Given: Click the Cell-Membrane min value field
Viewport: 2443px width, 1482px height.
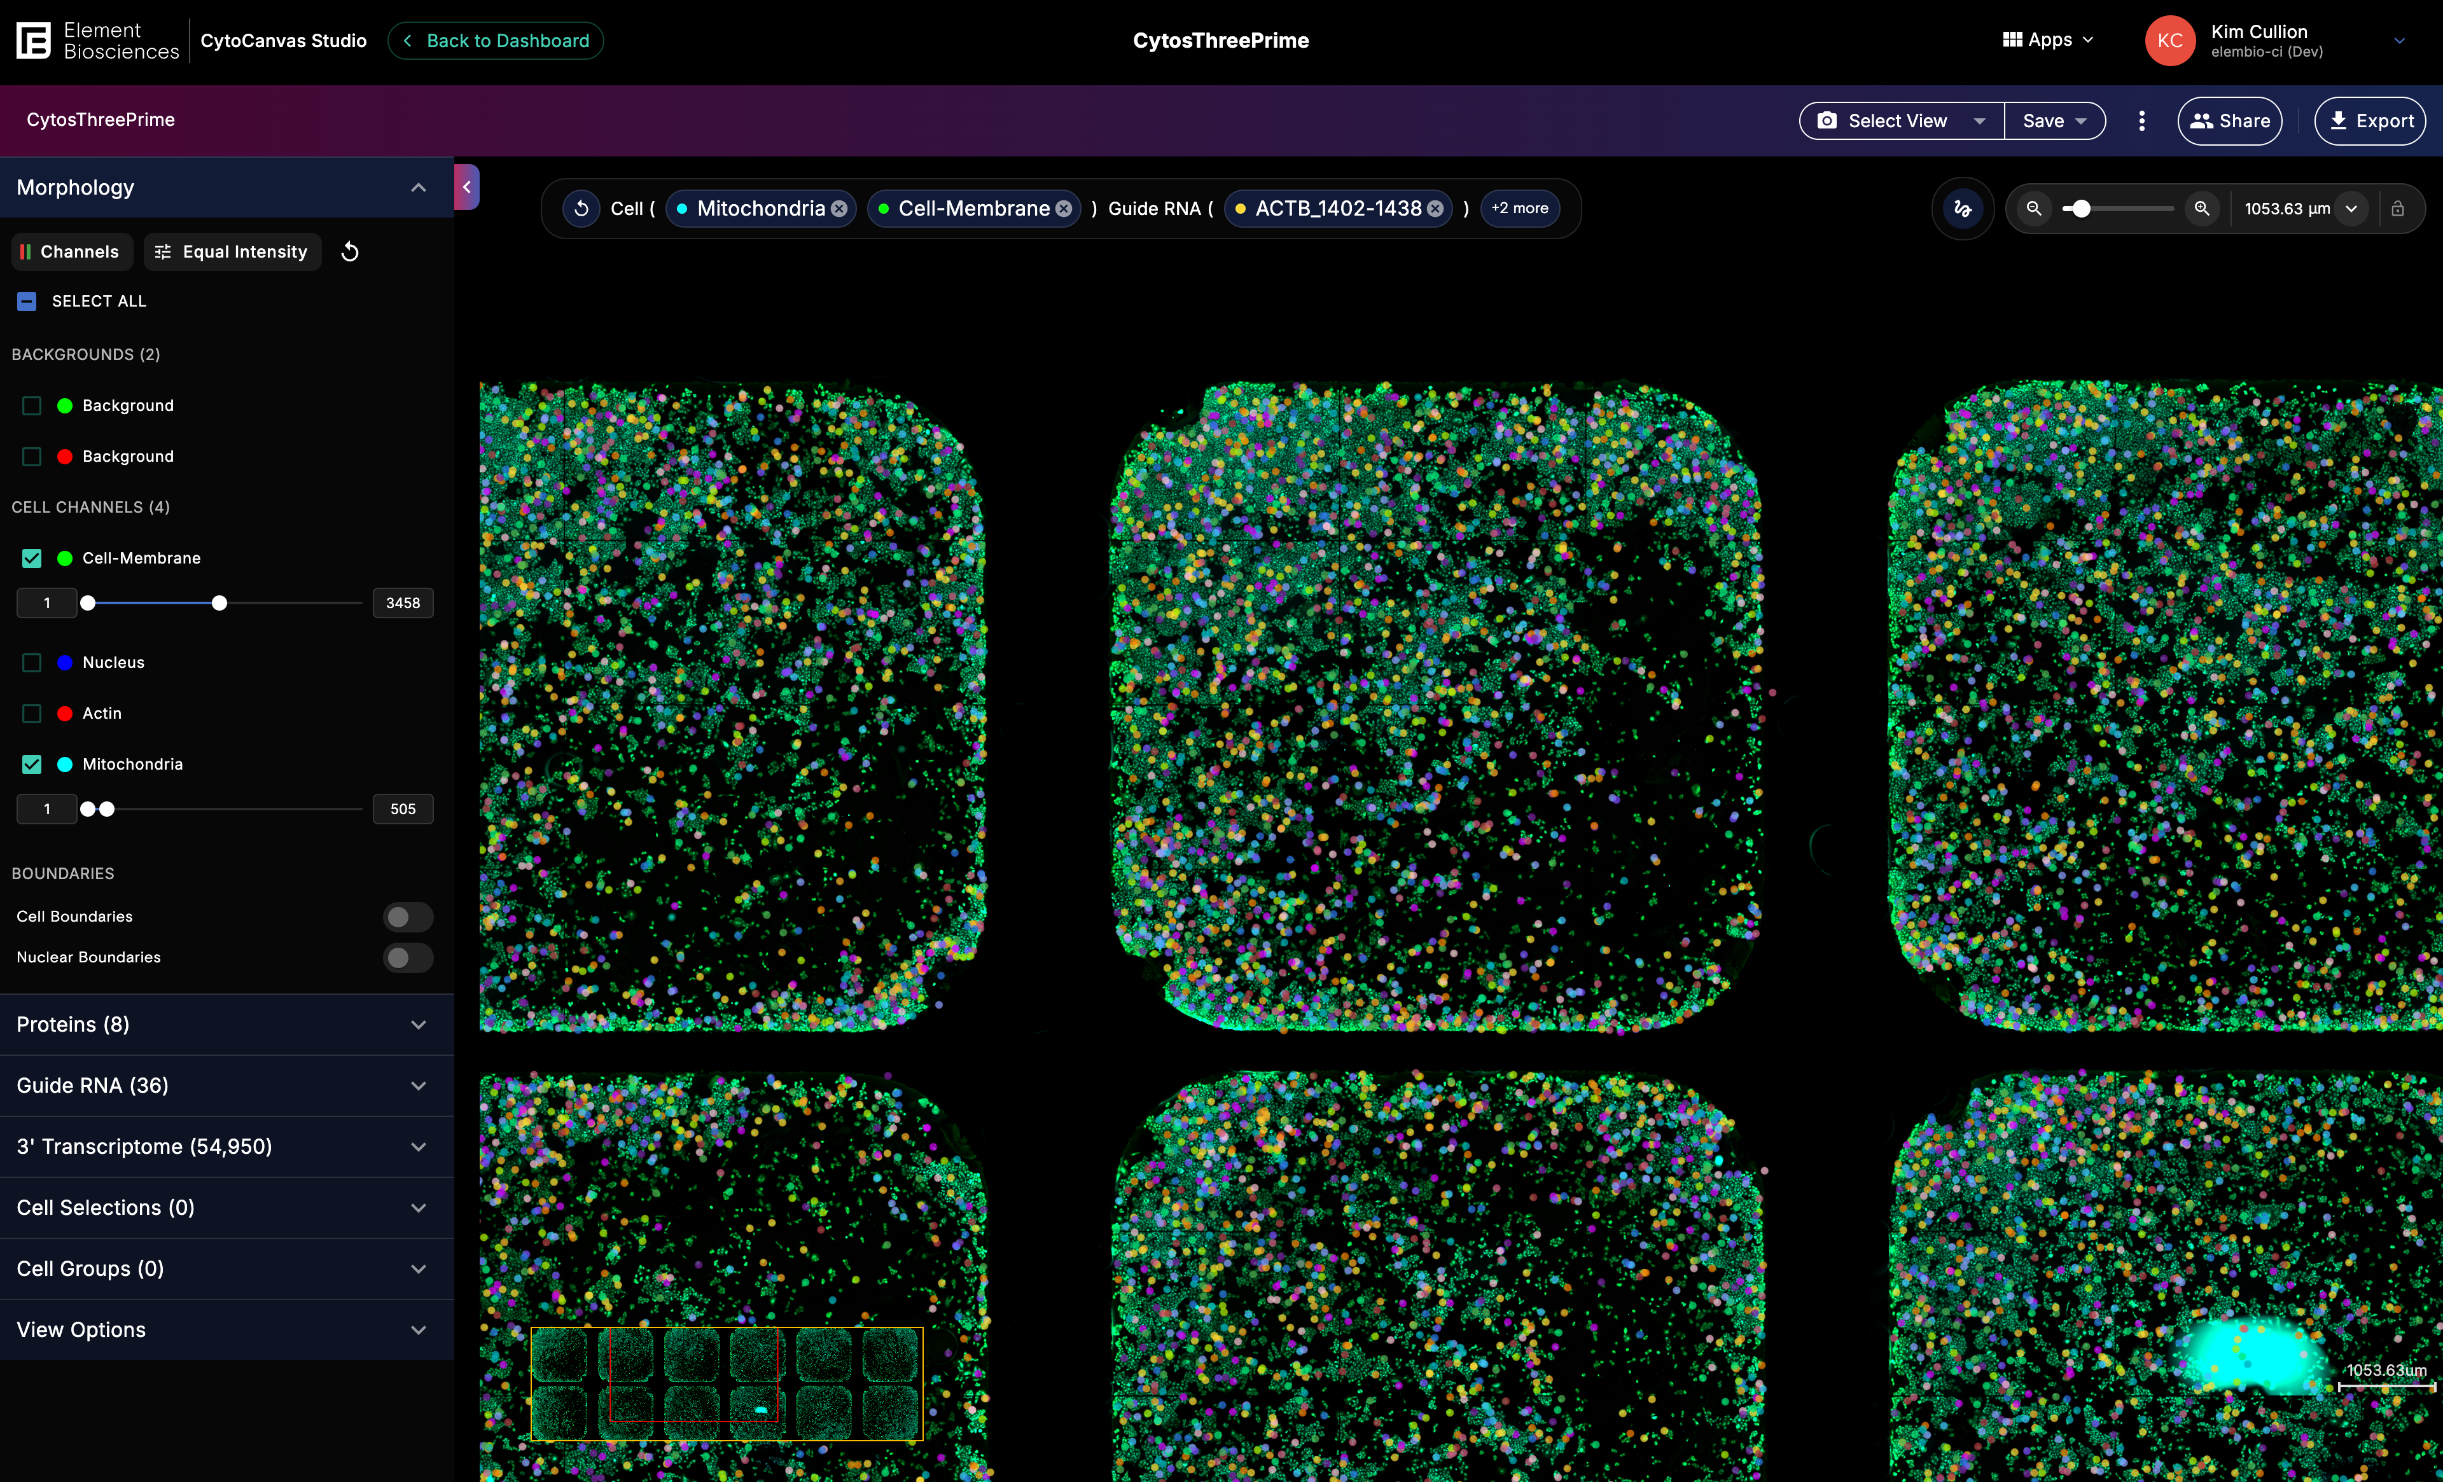Looking at the screenshot, I should tap(46, 603).
